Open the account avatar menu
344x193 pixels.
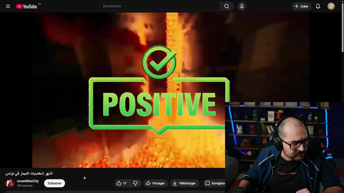[331, 6]
